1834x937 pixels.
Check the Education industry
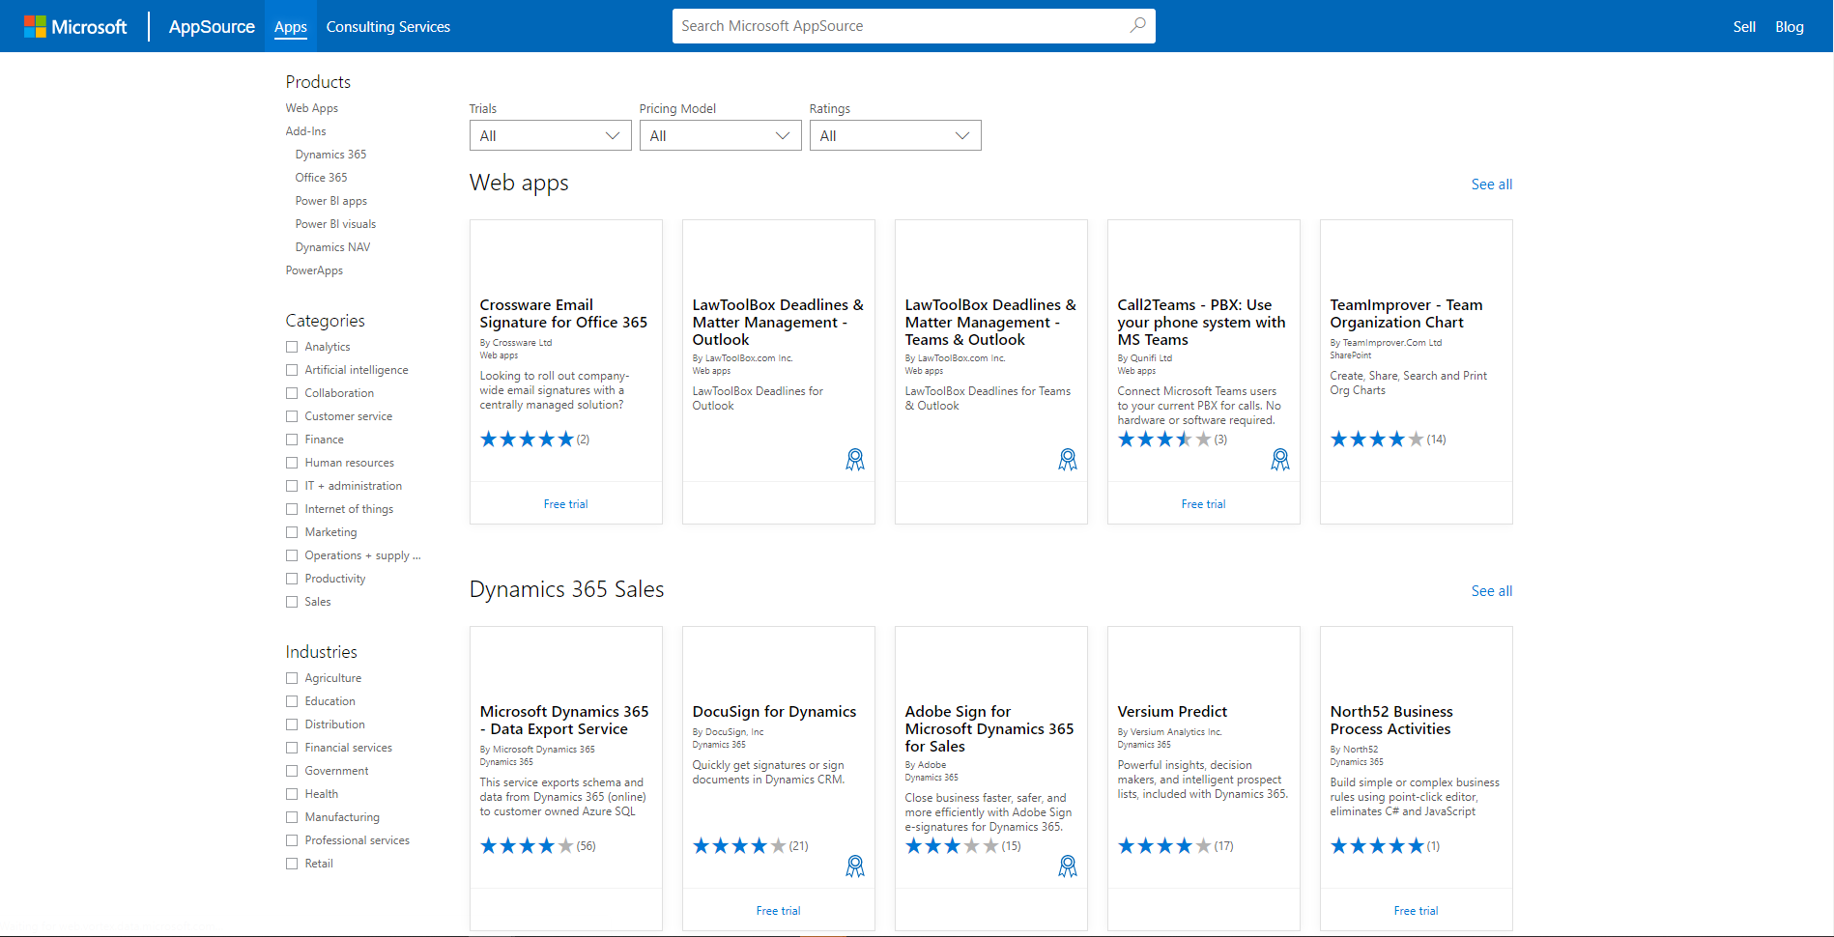pos(292,701)
